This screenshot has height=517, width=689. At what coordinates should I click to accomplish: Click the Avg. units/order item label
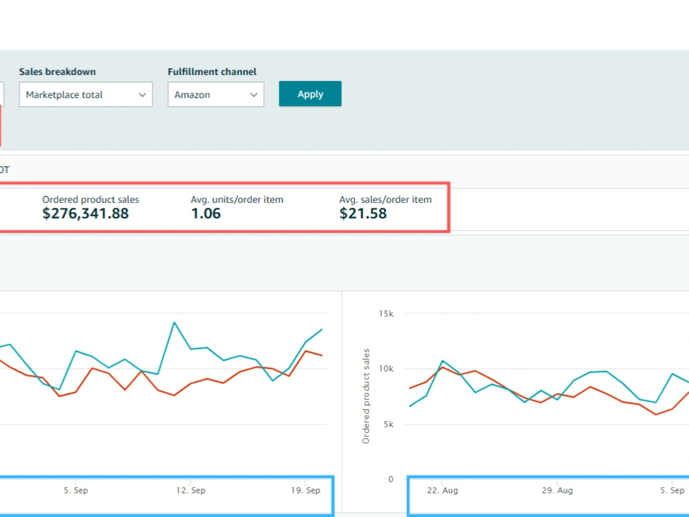237,200
